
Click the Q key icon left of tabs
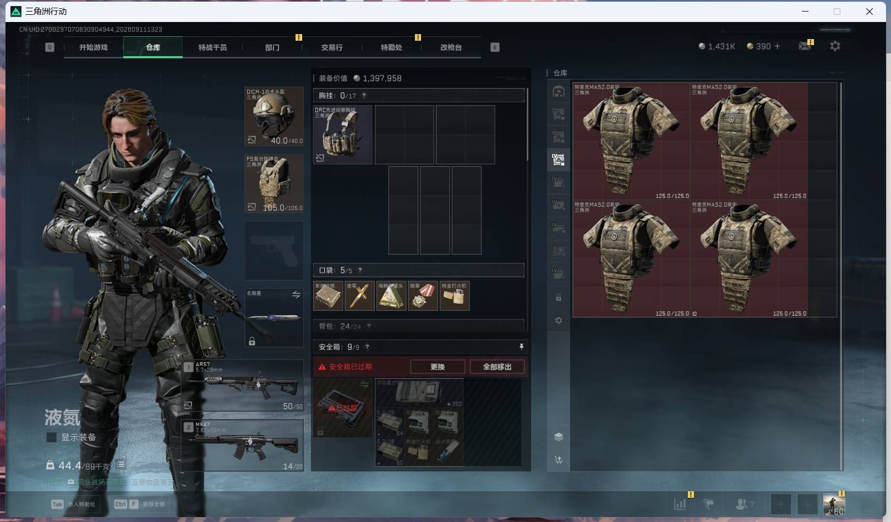tap(50, 47)
